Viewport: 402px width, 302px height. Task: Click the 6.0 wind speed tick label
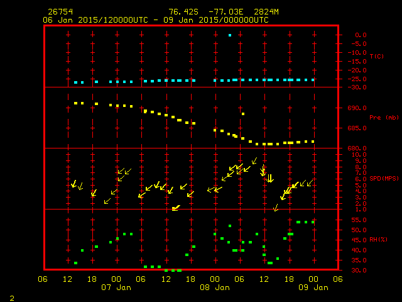click(x=361, y=179)
